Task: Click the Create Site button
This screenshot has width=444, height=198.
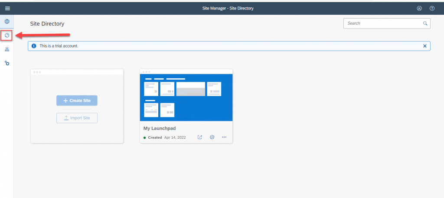Action: (77, 101)
